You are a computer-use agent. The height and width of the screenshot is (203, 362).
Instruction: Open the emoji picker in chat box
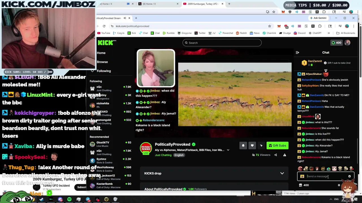pos(350,176)
